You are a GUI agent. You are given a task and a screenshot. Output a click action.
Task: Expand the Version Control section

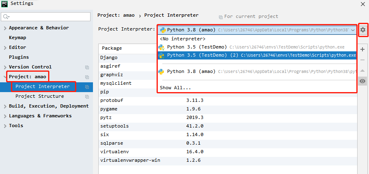[5, 67]
